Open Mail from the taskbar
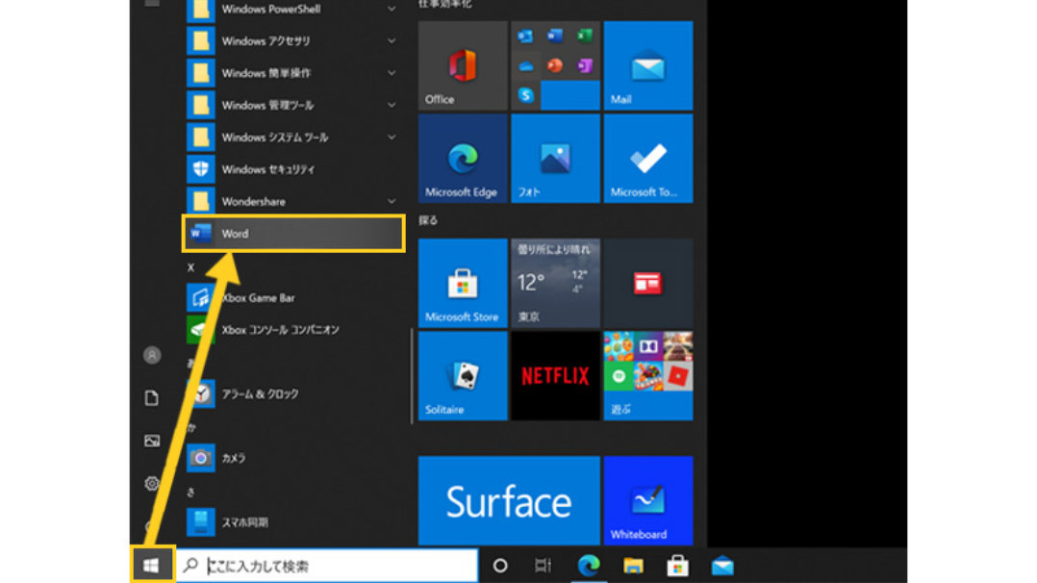The image size is (1037, 583). pos(722,565)
